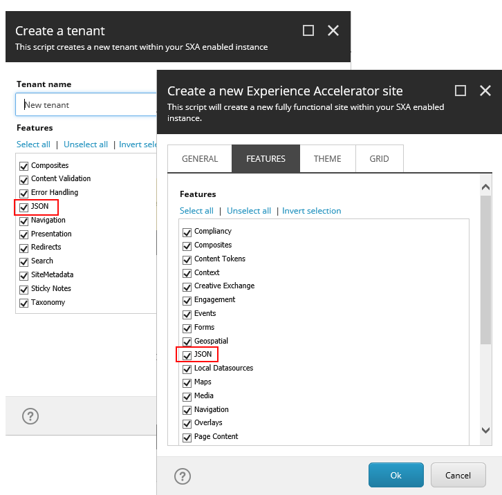Maximize the Experience Accelerator site dialog

point(461,91)
